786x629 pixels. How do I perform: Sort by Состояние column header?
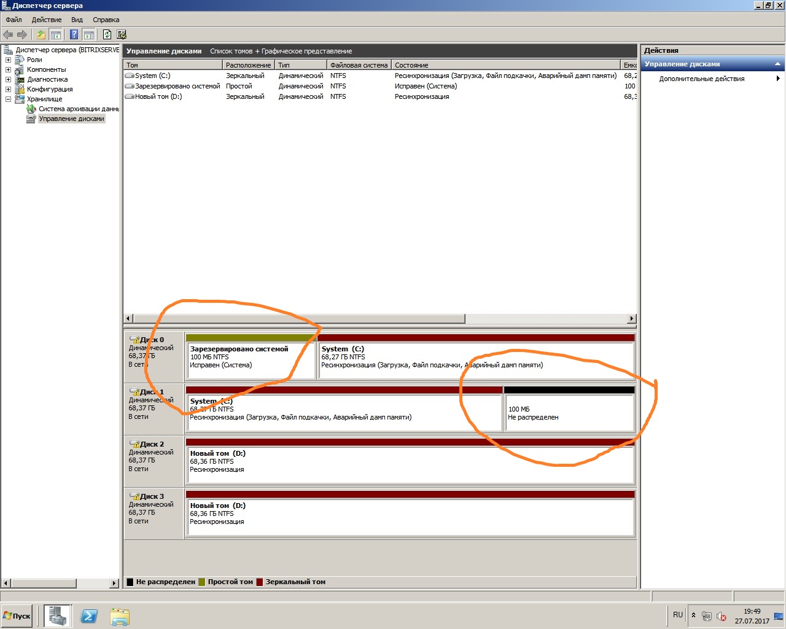click(506, 64)
